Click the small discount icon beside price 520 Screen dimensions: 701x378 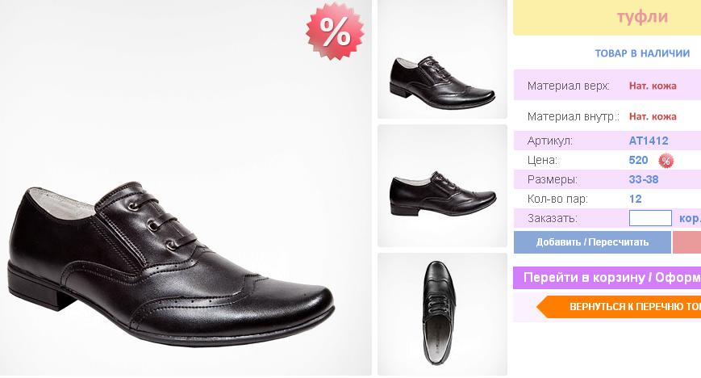pyautogui.click(x=666, y=161)
